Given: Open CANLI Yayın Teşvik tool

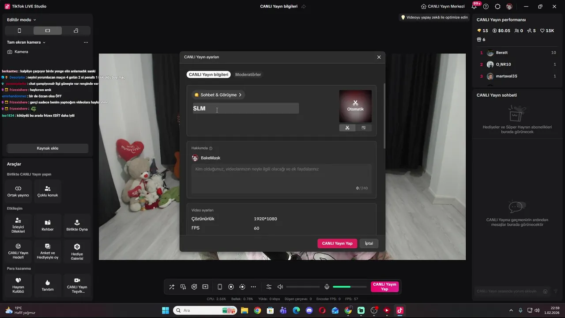Looking at the screenshot, I should tap(77, 286).
